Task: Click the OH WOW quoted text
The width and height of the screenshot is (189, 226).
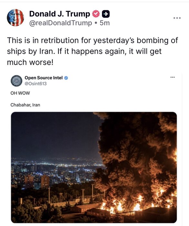Action: [x=20, y=93]
